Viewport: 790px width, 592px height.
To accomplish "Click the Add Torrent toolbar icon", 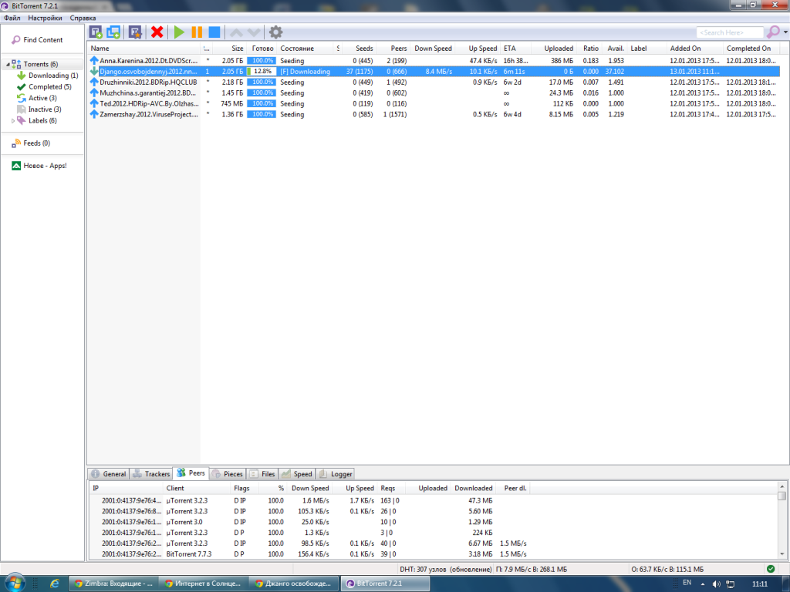I will (96, 32).
